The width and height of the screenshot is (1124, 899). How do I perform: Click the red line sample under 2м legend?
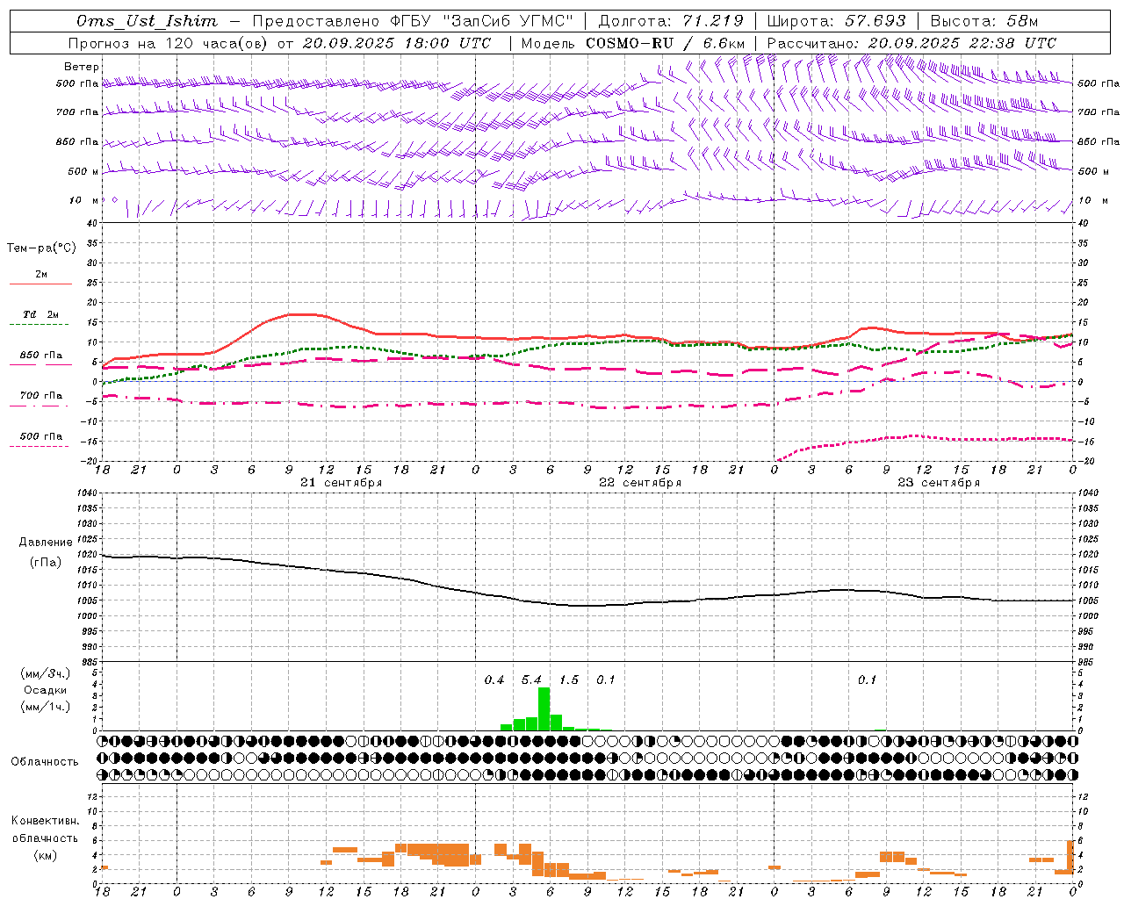pyautogui.click(x=41, y=284)
